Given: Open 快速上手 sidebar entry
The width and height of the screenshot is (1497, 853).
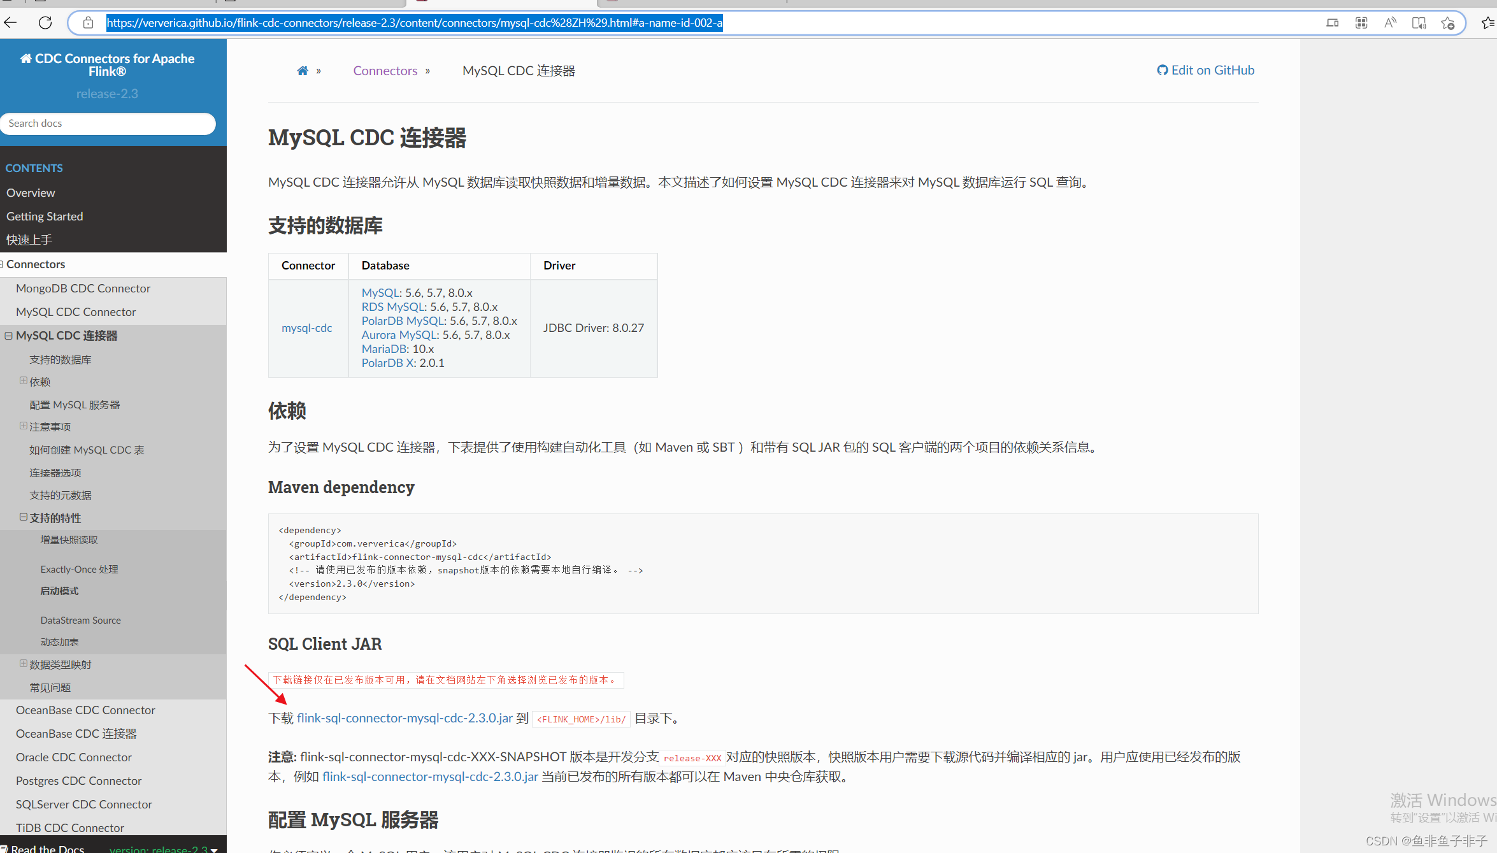Looking at the screenshot, I should click(29, 240).
